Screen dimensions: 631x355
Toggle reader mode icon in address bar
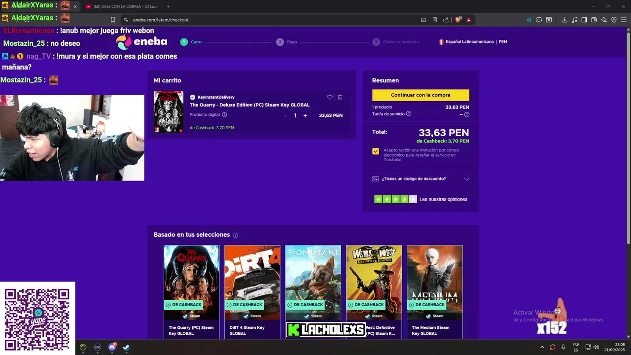tap(435, 20)
